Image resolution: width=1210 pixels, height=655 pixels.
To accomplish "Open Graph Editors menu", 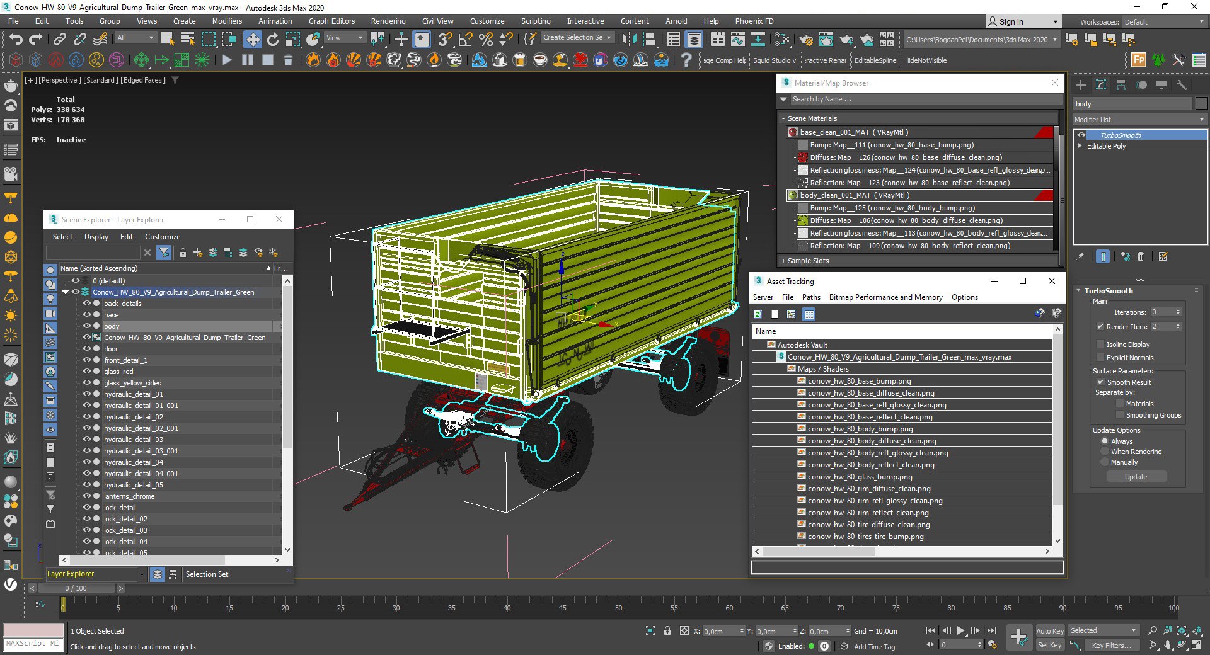I will pyautogui.click(x=331, y=21).
